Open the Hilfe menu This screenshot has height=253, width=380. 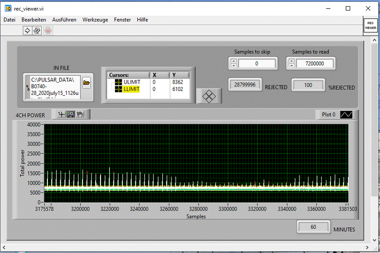(x=143, y=19)
